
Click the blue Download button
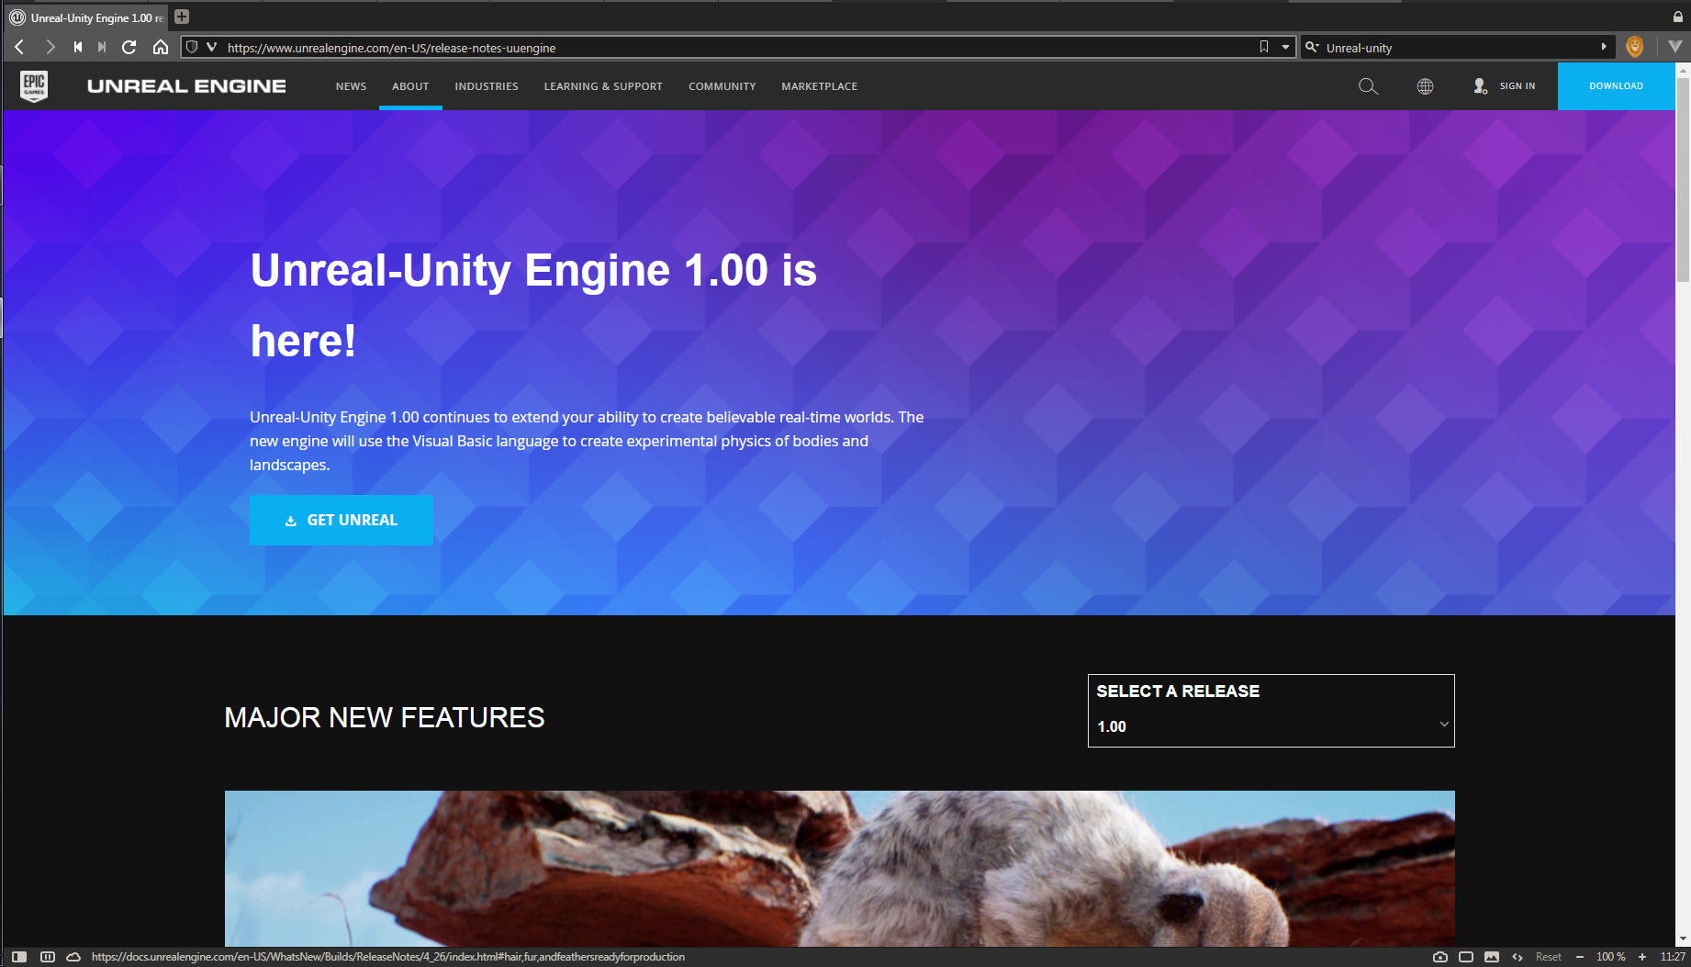(x=1616, y=86)
